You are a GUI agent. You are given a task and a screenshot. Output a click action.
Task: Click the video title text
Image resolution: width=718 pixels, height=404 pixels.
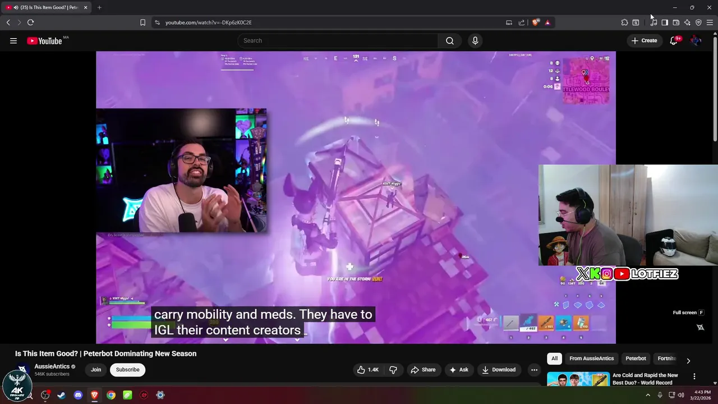(x=105, y=353)
